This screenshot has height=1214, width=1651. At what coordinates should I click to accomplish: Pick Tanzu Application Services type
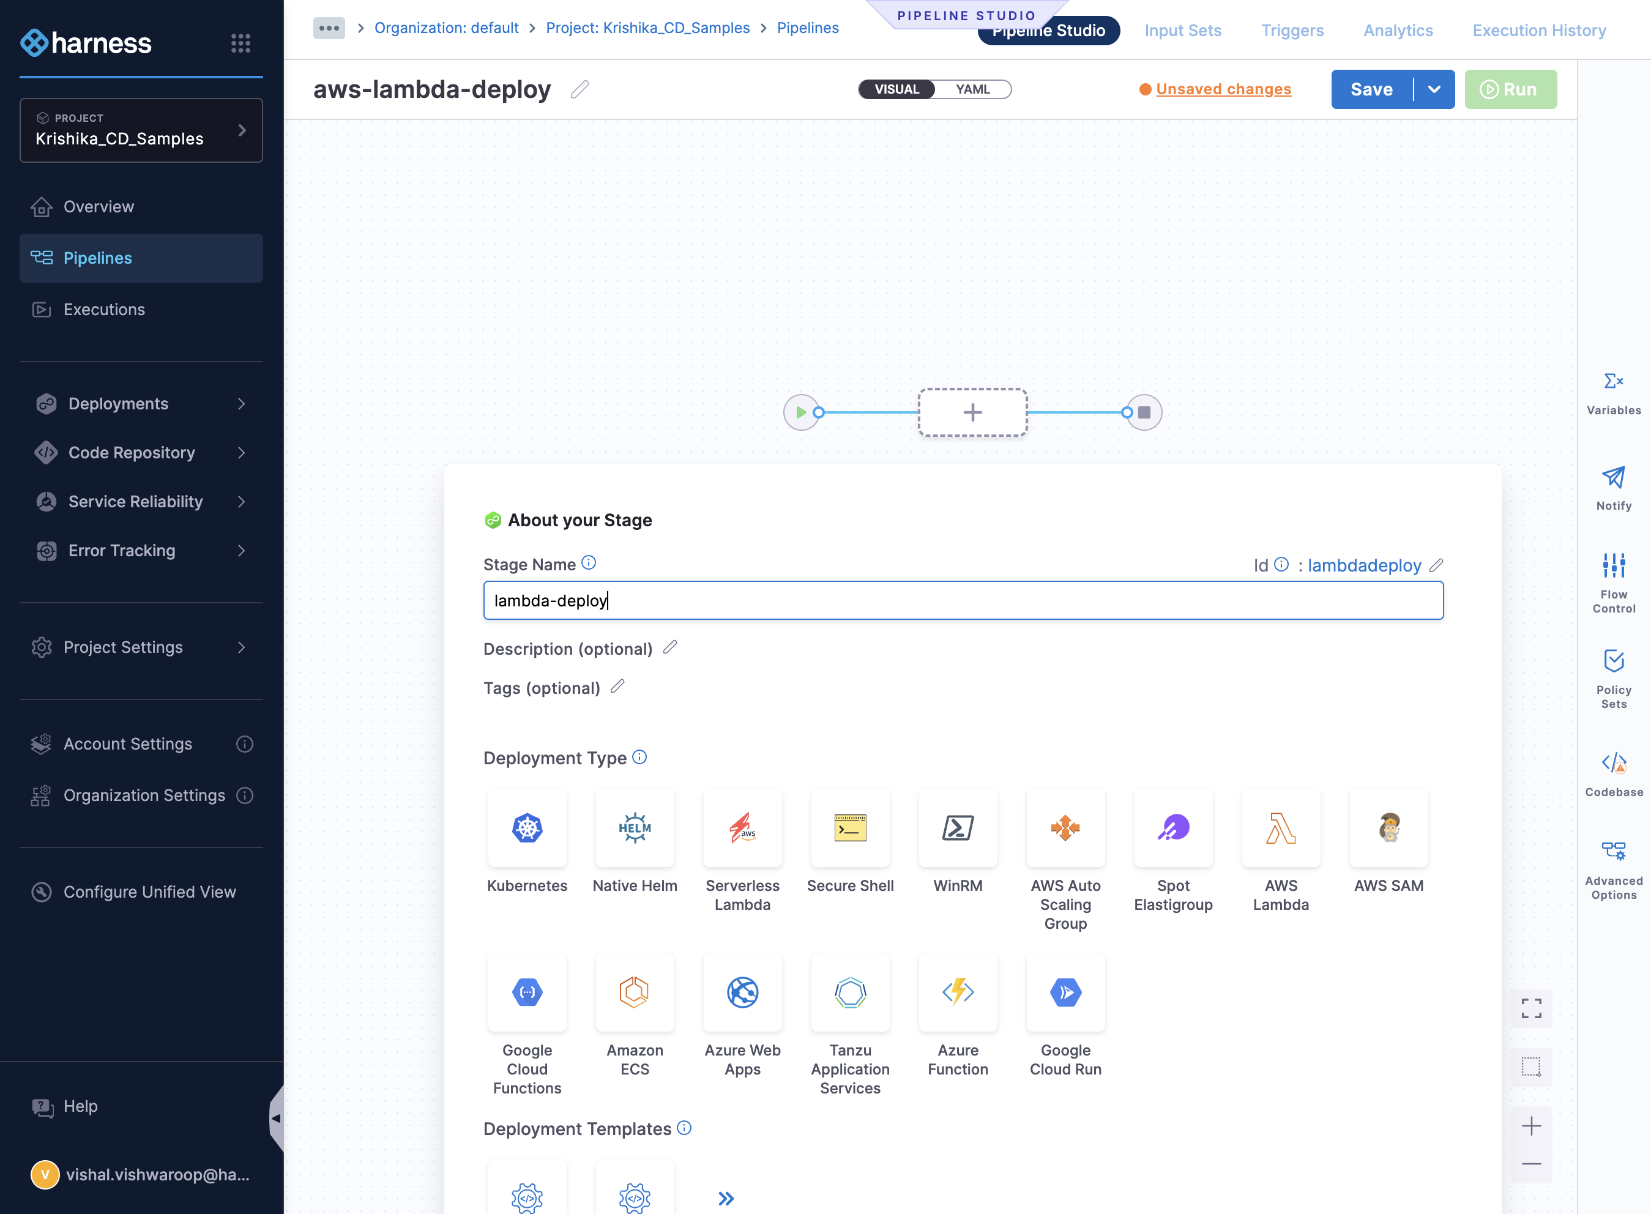tap(850, 993)
